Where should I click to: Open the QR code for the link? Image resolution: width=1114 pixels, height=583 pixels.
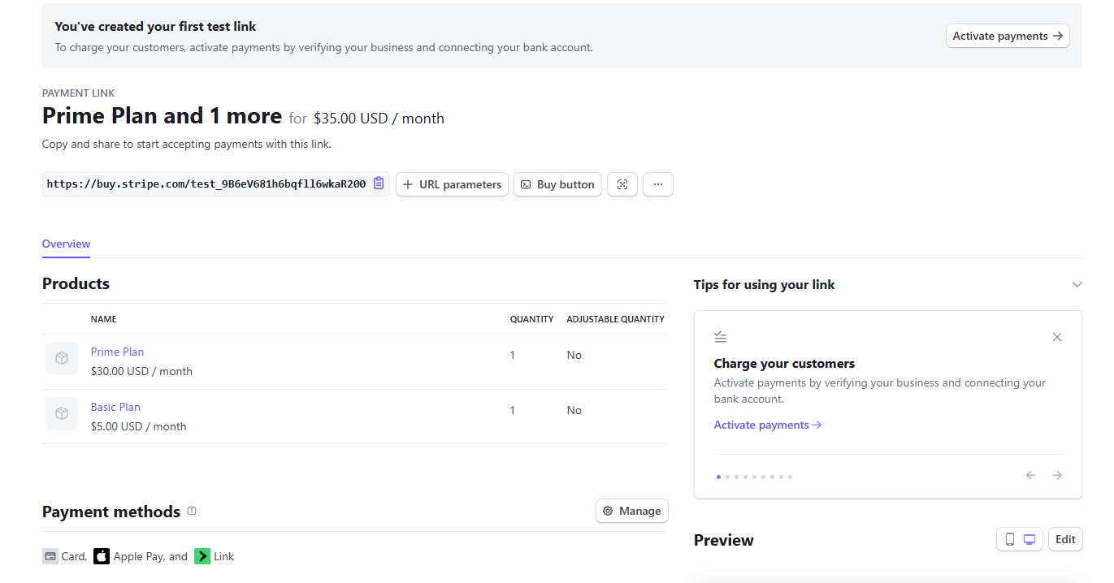622,184
